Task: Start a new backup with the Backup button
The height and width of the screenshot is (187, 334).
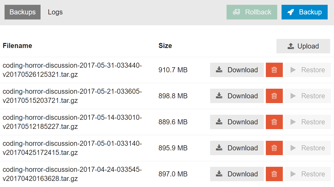Action: 304,12
